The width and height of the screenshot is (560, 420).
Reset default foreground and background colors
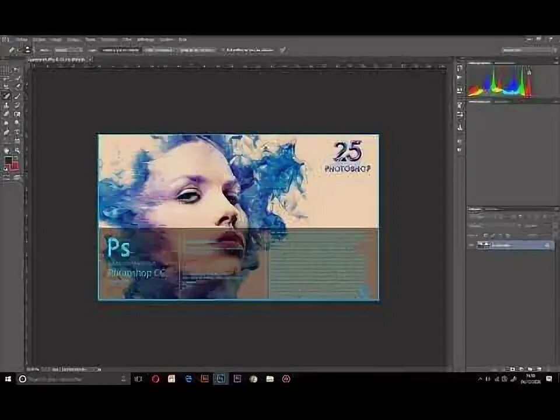coord(5,169)
